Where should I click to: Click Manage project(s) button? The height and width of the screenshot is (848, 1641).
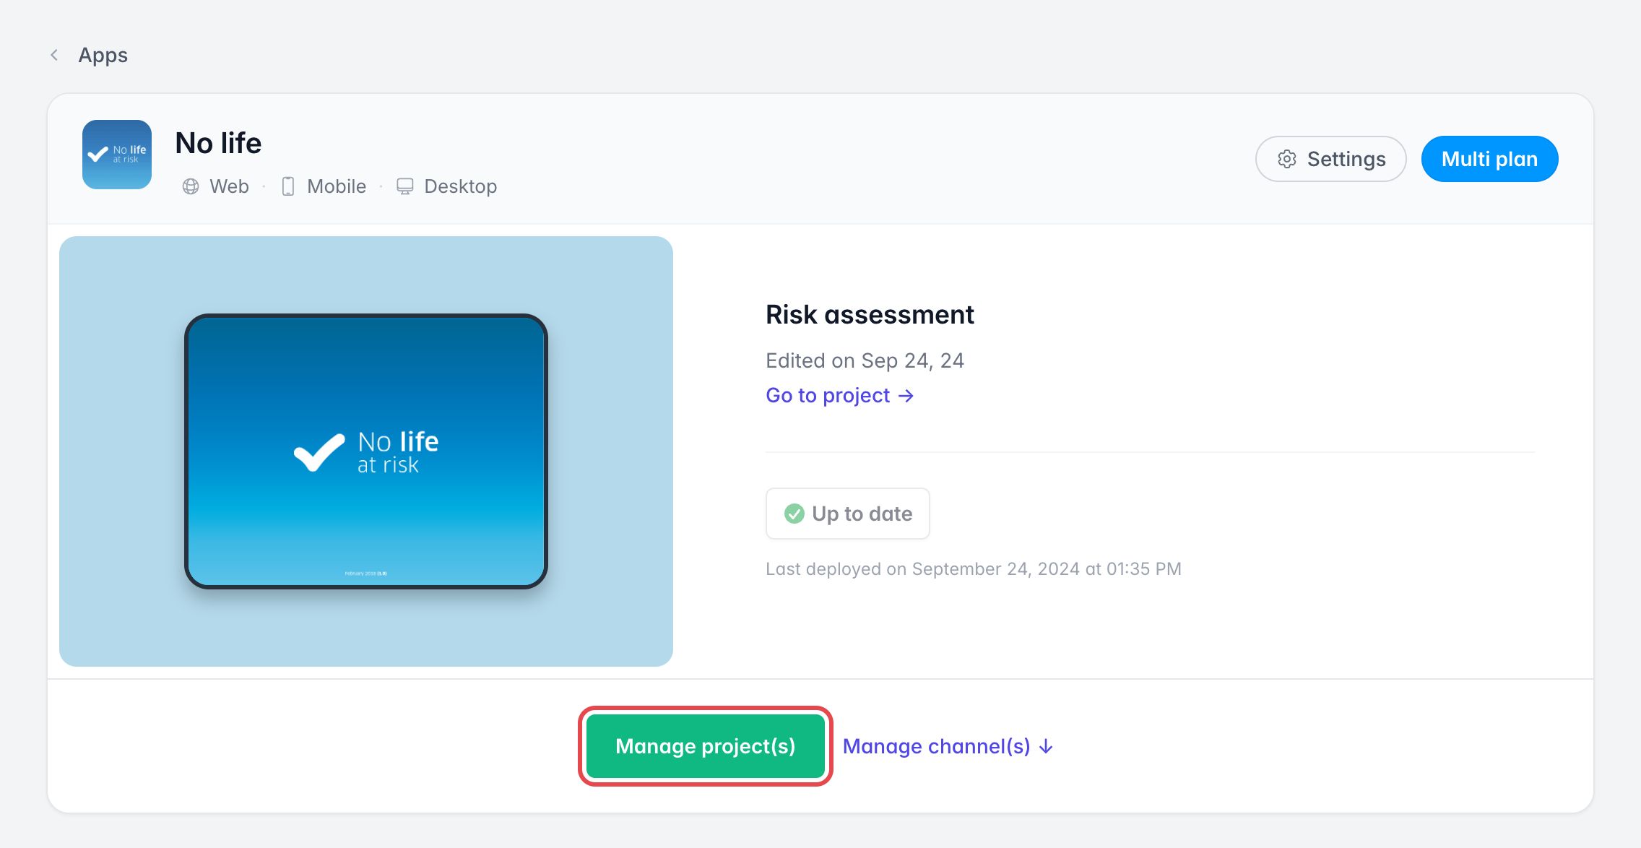pos(706,746)
